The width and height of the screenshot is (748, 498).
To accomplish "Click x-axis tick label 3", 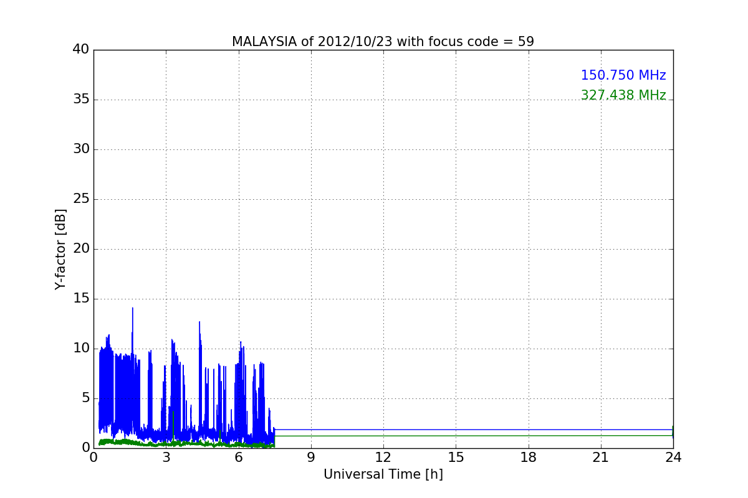I will pos(166,458).
